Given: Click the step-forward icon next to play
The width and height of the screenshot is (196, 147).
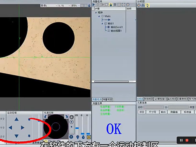Looking at the screenshot, I should point(102,5).
